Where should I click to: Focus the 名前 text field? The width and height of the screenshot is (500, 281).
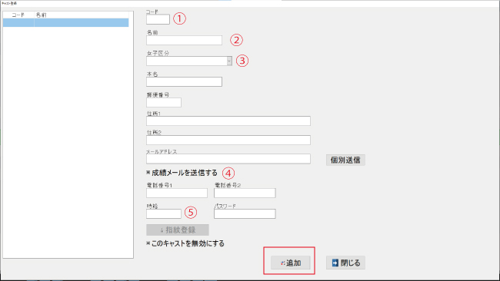tap(184, 40)
